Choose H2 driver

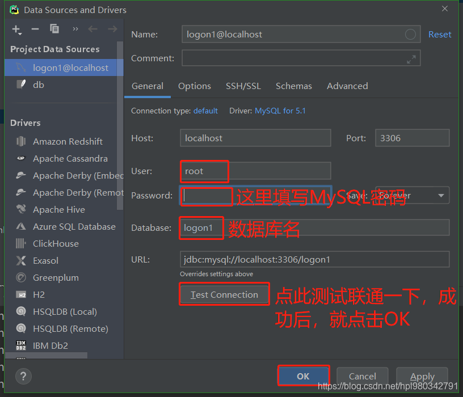coord(64,294)
